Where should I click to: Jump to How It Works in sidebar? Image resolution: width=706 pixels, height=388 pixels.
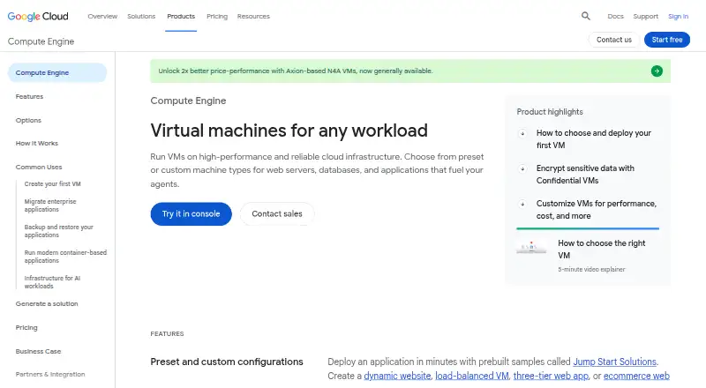click(x=37, y=143)
